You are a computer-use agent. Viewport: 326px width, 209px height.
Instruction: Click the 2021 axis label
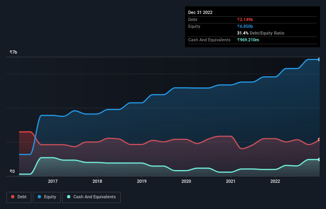tap(231, 181)
